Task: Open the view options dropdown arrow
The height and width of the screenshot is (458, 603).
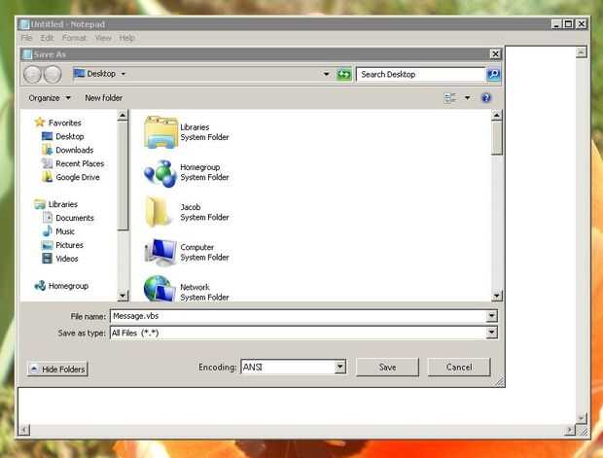Action: point(467,98)
